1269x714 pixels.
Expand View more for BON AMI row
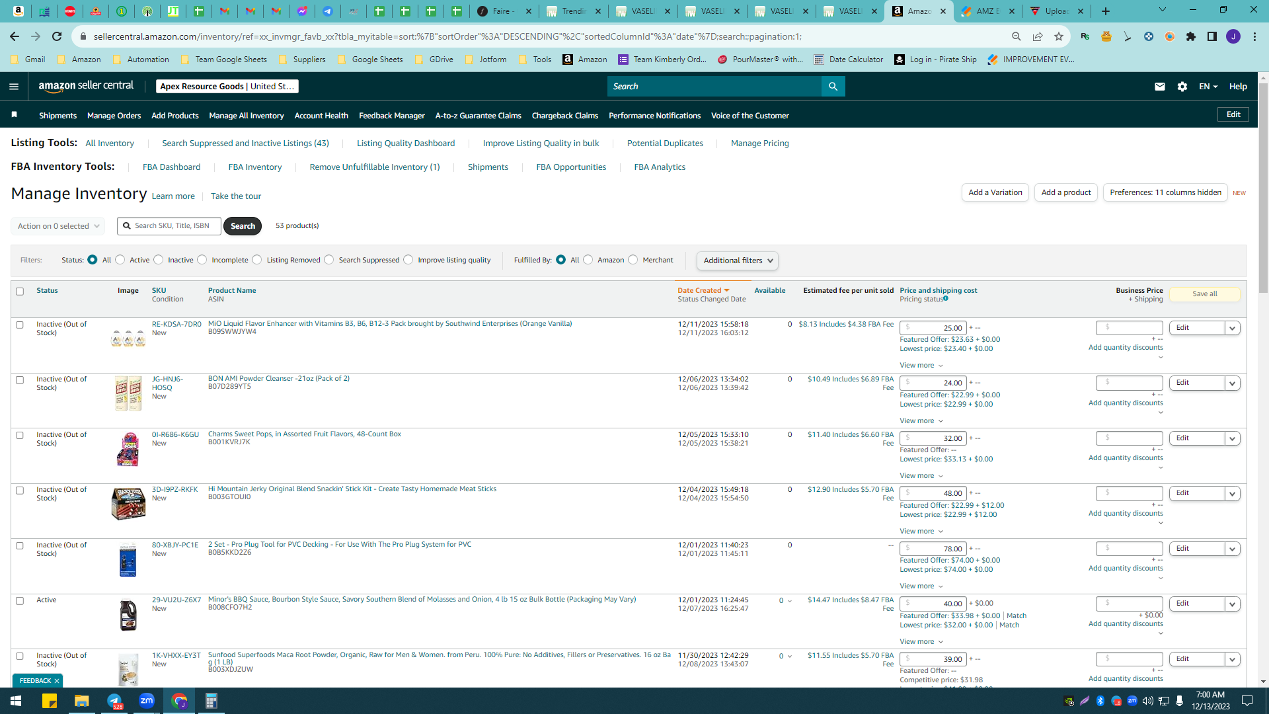[921, 421]
